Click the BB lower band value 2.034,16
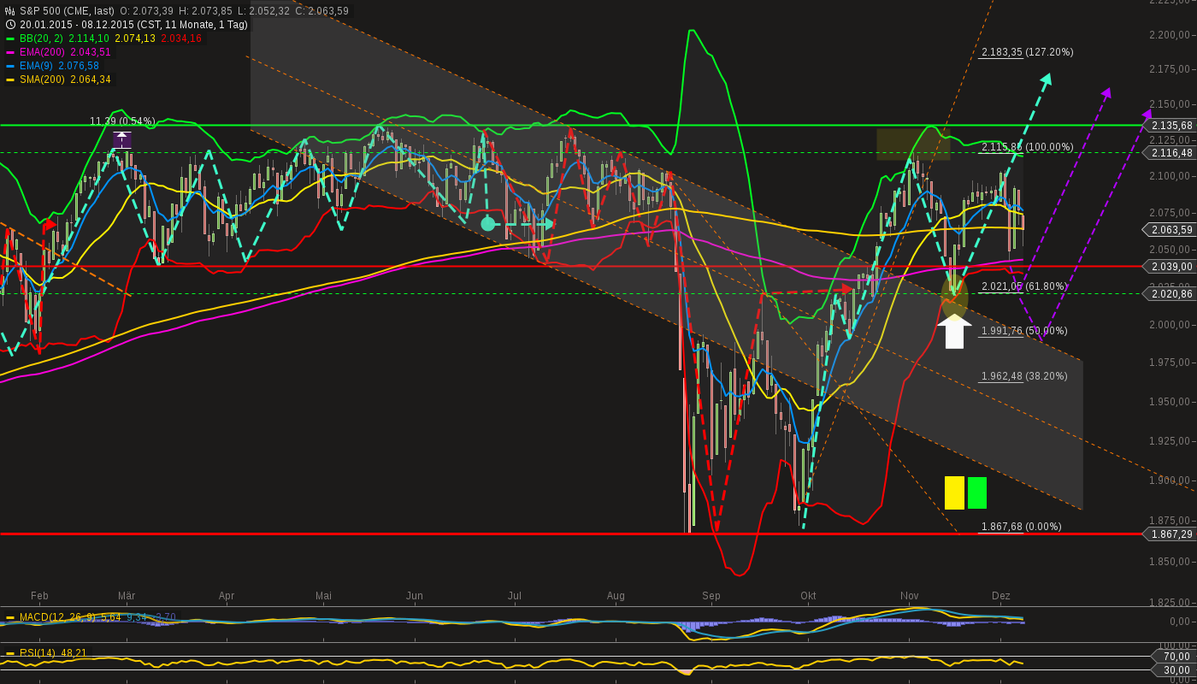This screenshot has height=684, width=1197. pos(181,38)
